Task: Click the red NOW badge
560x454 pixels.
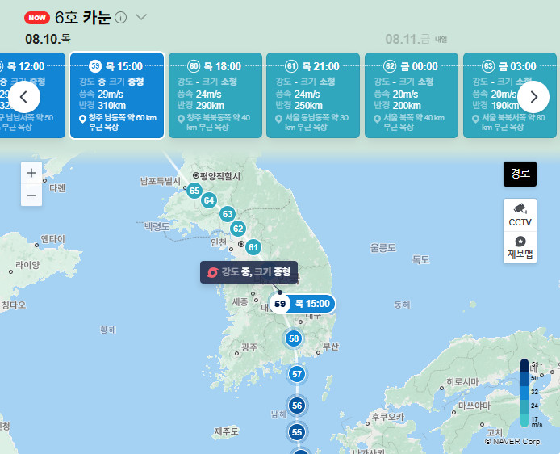Action: point(37,18)
